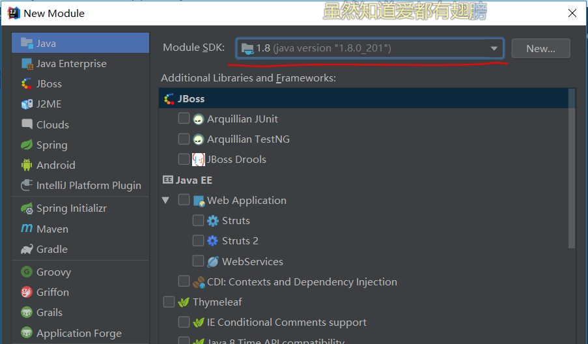Click the New... SDK button

[x=540, y=48]
